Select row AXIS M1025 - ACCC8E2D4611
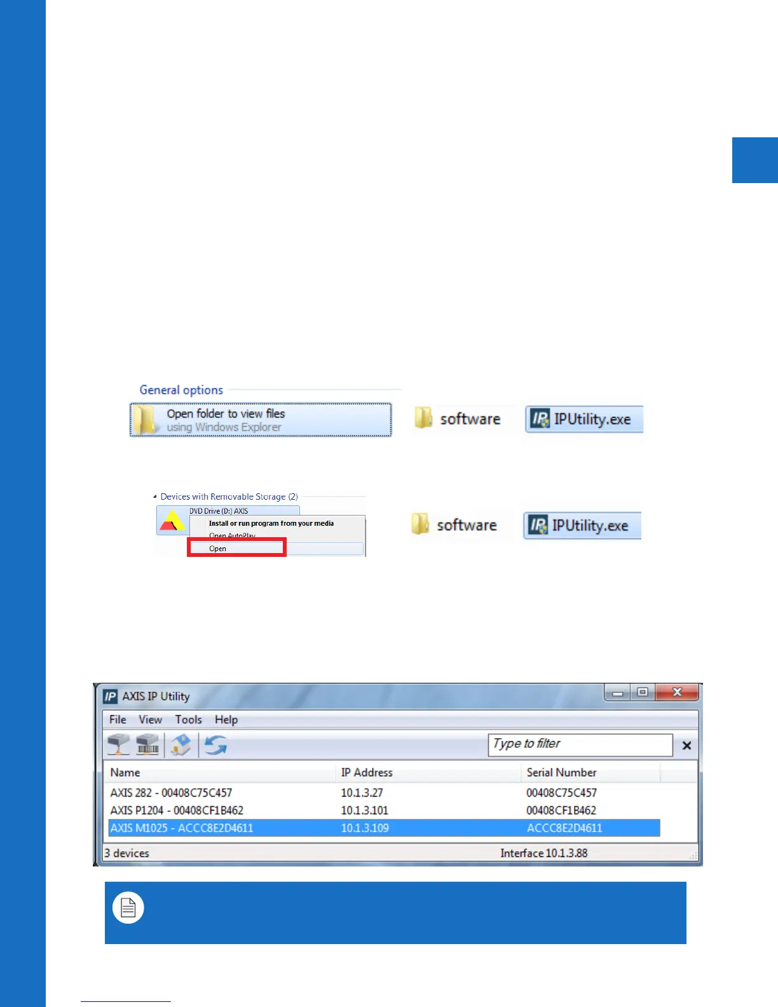The height and width of the screenshot is (1007, 778). pyautogui.click(x=385, y=828)
